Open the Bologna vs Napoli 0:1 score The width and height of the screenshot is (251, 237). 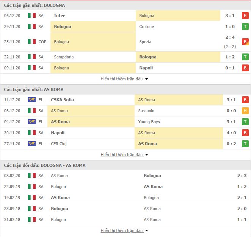230,68
